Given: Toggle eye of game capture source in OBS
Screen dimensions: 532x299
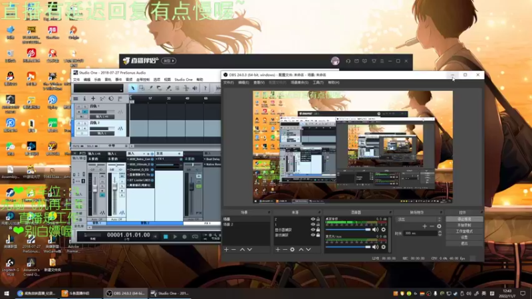Looking at the screenshot, I should click(x=313, y=235).
